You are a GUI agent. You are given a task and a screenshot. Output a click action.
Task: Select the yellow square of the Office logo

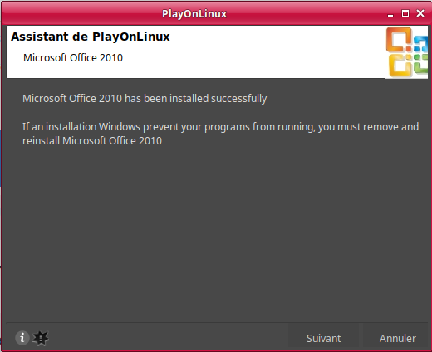[400, 66]
